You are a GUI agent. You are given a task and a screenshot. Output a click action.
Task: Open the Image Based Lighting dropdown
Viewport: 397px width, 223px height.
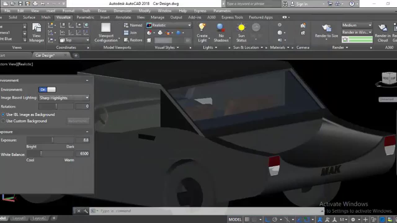click(x=64, y=98)
